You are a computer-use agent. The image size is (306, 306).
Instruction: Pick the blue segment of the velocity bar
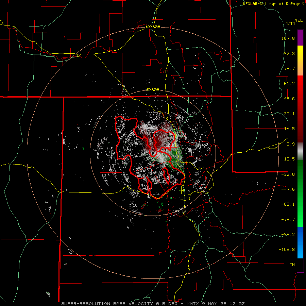tap(300, 242)
